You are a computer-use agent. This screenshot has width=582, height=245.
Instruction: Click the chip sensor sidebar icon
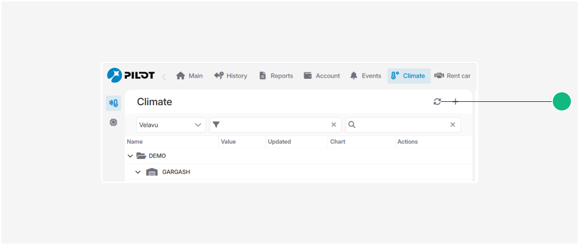(113, 122)
